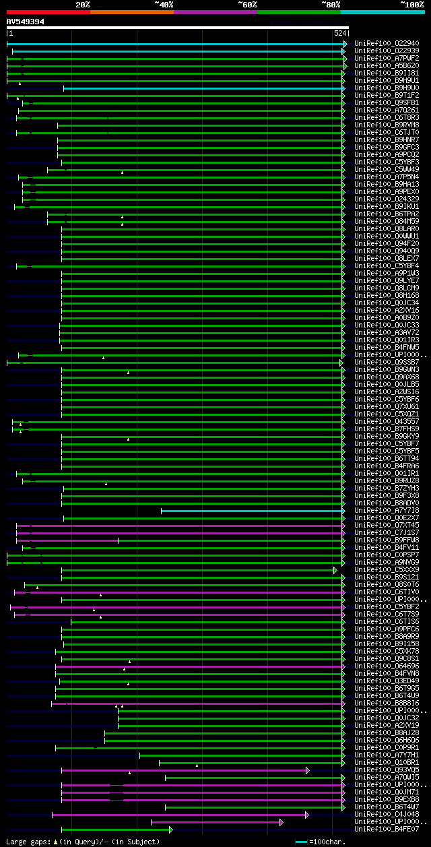
Task: Select UniRef100_Q84M59 label
Action: pyautogui.click(x=387, y=222)
